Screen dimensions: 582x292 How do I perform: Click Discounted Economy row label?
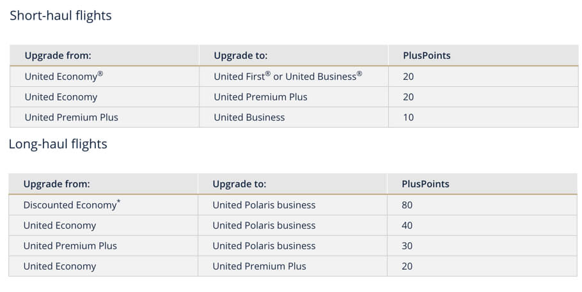(72, 205)
